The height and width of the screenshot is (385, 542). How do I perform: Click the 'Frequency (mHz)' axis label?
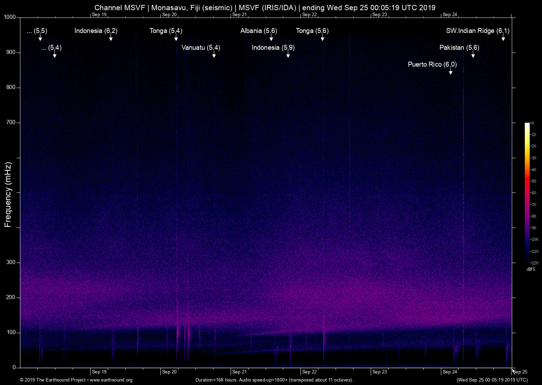(x=8, y=195)
